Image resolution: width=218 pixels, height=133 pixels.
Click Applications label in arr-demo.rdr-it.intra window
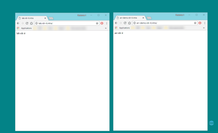(124, 28)
